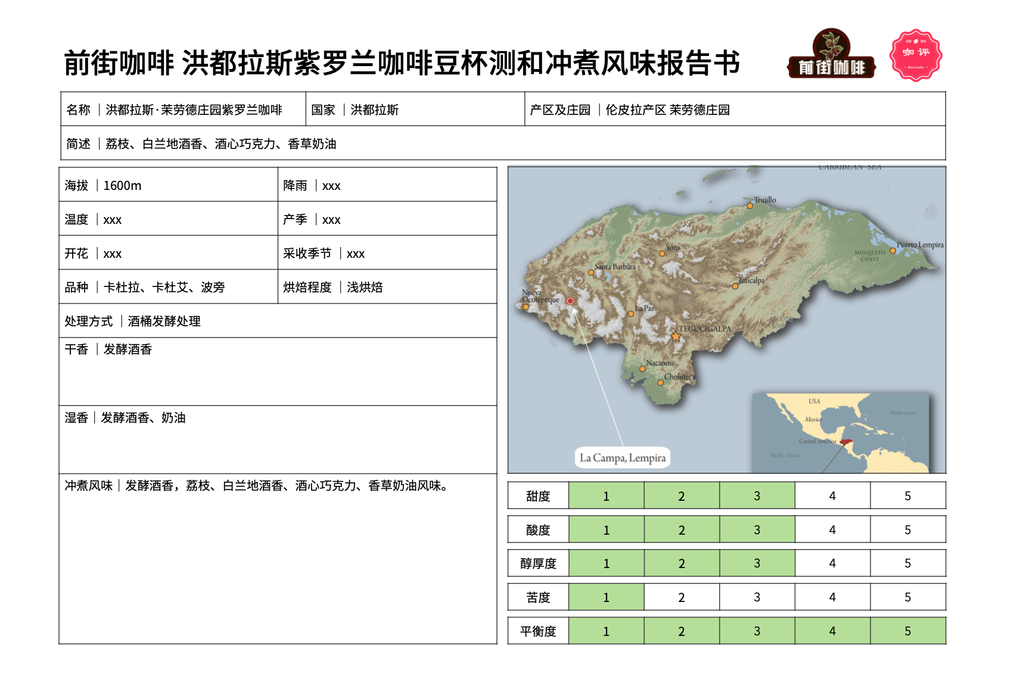Click score 5 in the 醇厚度 row
The image size is (1020, 677).
click(908, 563)
